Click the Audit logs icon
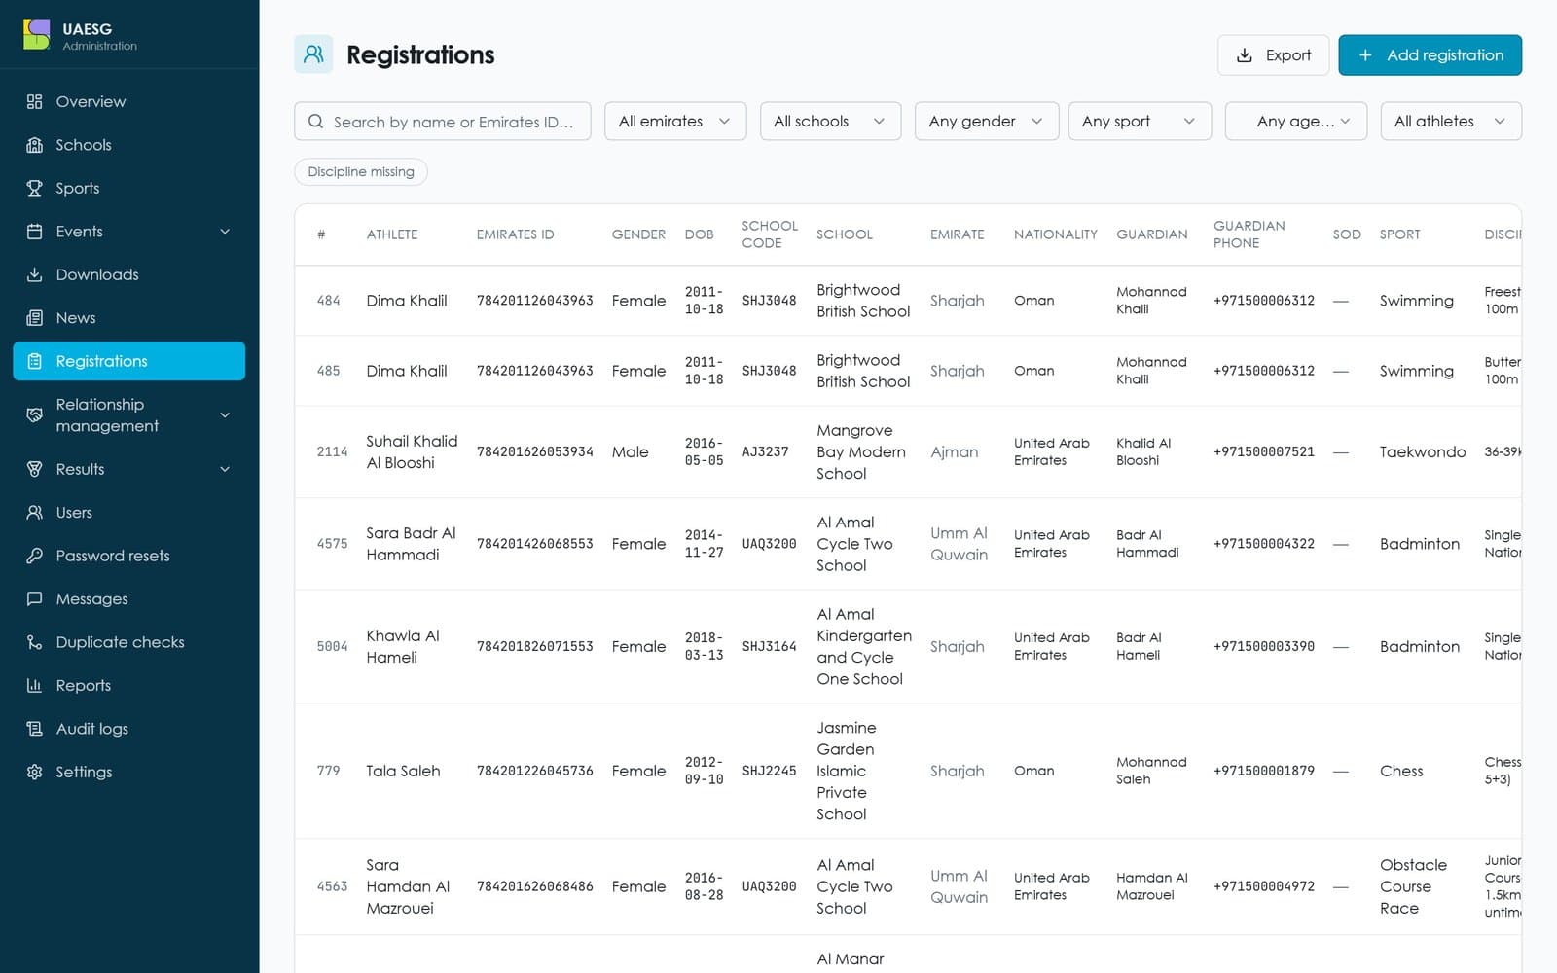Viewport: 1557px width, 973px height. pyautogui.click(x=34, y=729)
